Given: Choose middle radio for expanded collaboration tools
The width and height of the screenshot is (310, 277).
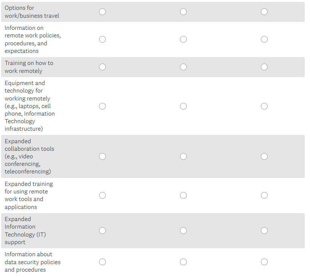Looking at the screenshot, I should point(183,156).
